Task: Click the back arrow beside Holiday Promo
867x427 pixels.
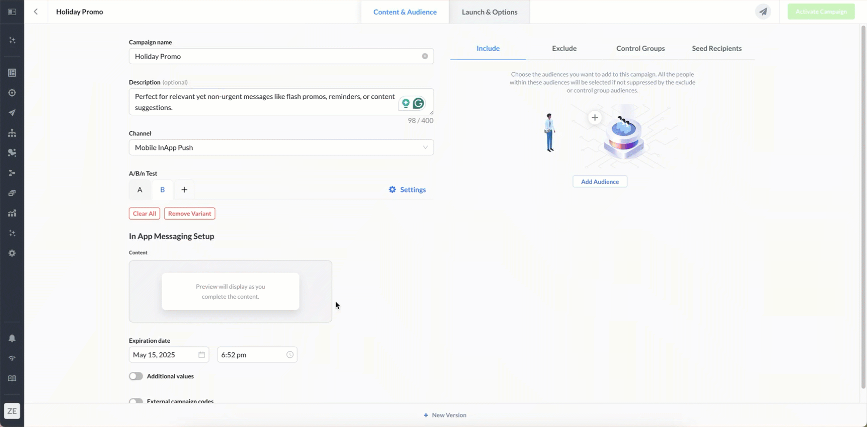Action: pyautogui.click(x=36, y=12)
